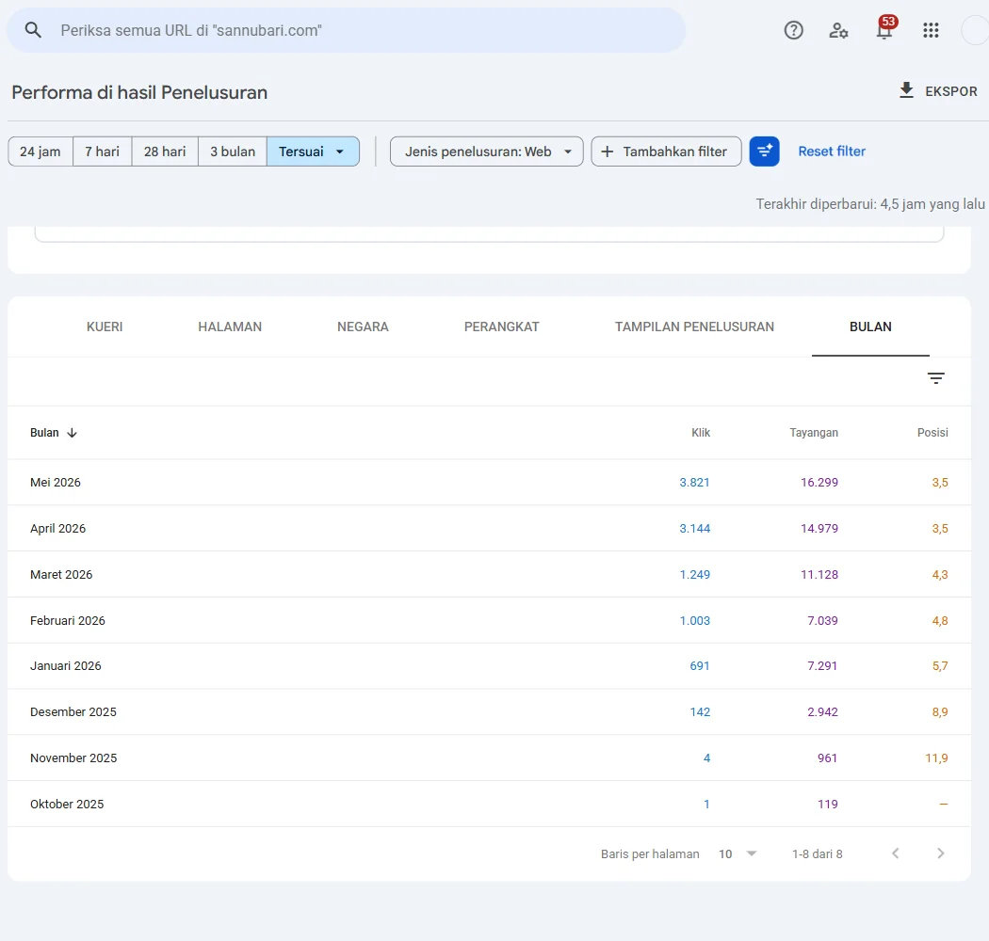
Task: Click the 8,9 position value
Action: pyautogui.click(x=940, y=712)
